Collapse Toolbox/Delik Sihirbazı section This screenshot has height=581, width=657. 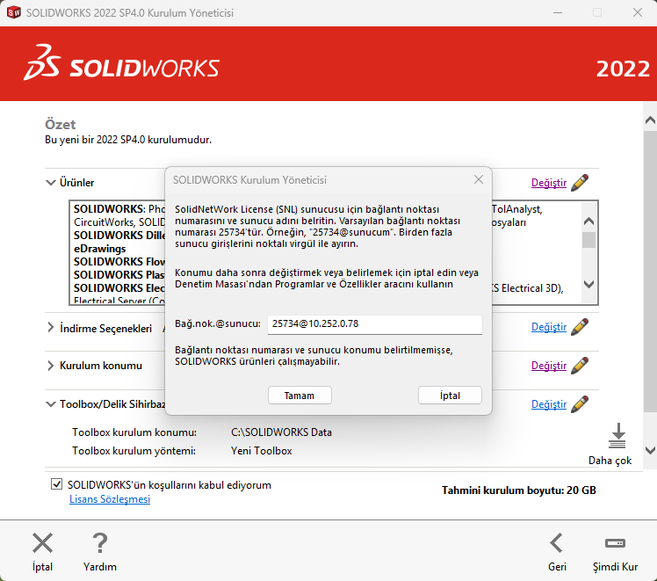pyautogui.click(x=51, y=404)
